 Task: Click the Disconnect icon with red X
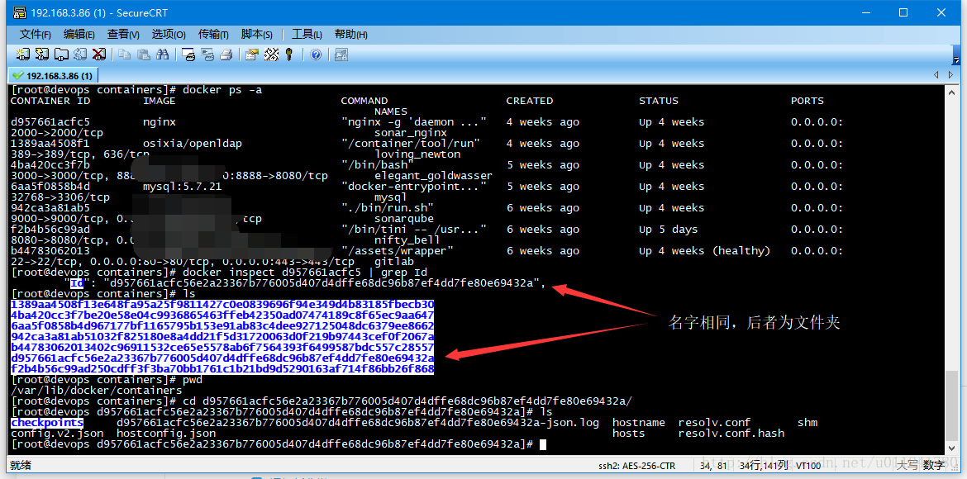[98, 55]
